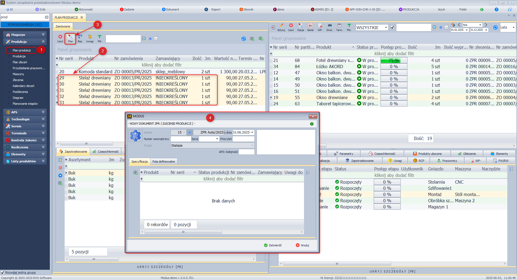Click the Rez. reservation icon
This screenshot has height=280, width=517.
[x=80, y=38]
